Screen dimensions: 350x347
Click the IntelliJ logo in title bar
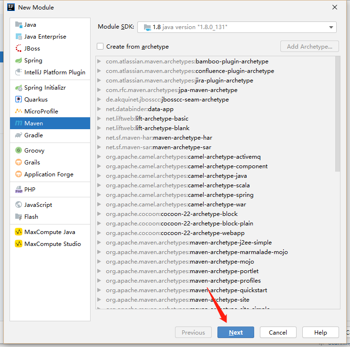click(10, 7)
